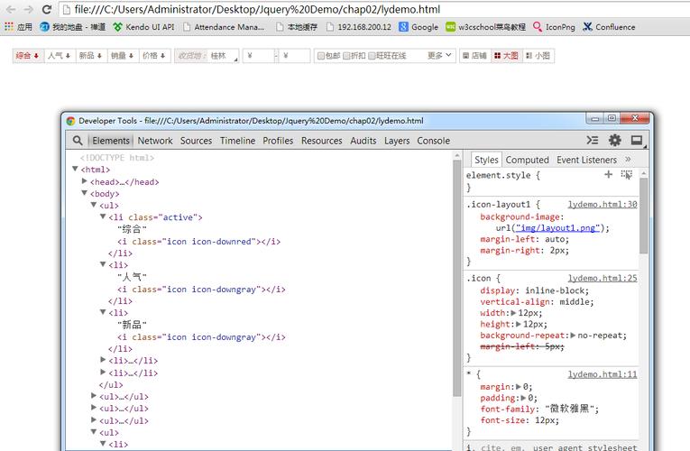
Task: Open lydemo.html:11 source link
Action: (x=603, y=374)
